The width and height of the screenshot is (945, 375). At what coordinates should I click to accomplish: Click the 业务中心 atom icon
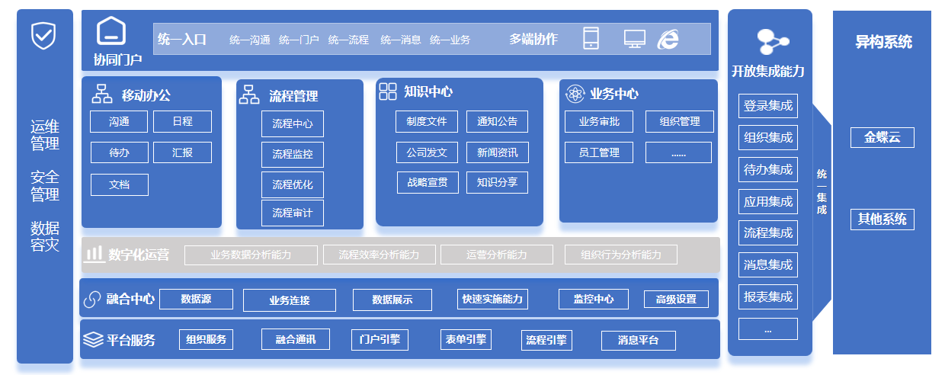574,95
